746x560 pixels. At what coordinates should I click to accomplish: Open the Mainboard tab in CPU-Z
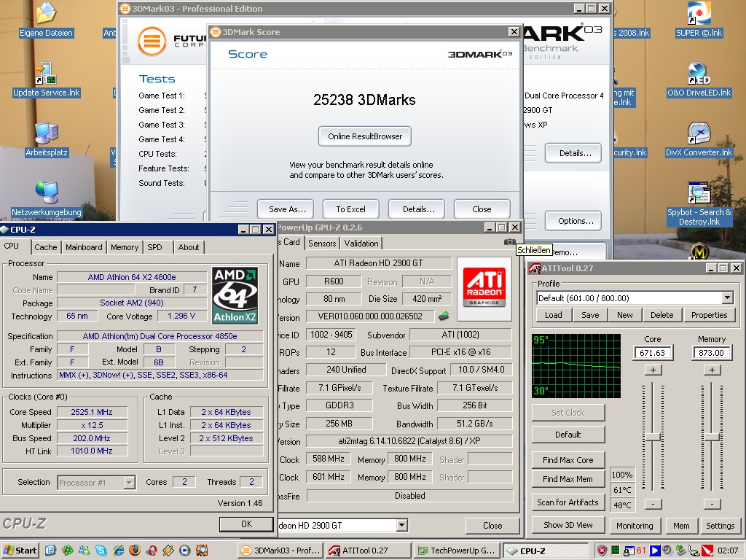click(x=85, y=247)
